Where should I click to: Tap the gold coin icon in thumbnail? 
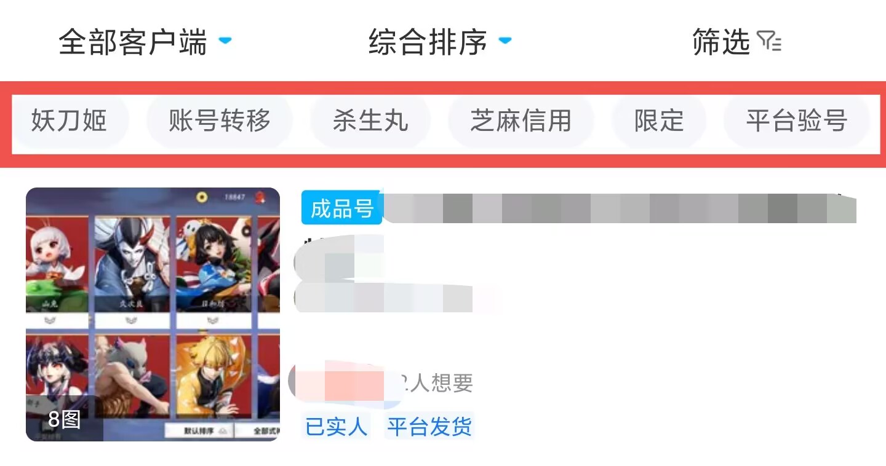click(201, 197)
